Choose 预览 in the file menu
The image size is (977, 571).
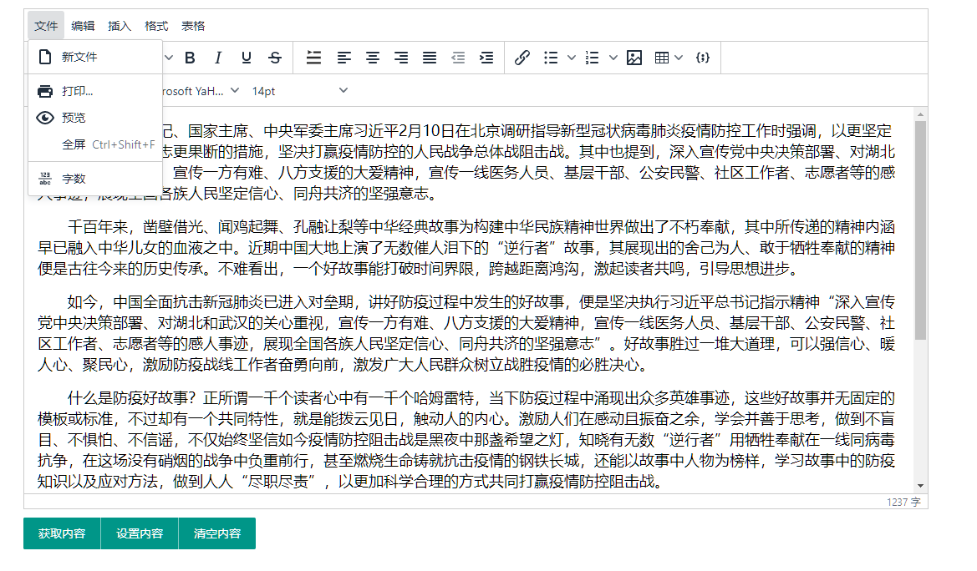(x=74, y=118)
